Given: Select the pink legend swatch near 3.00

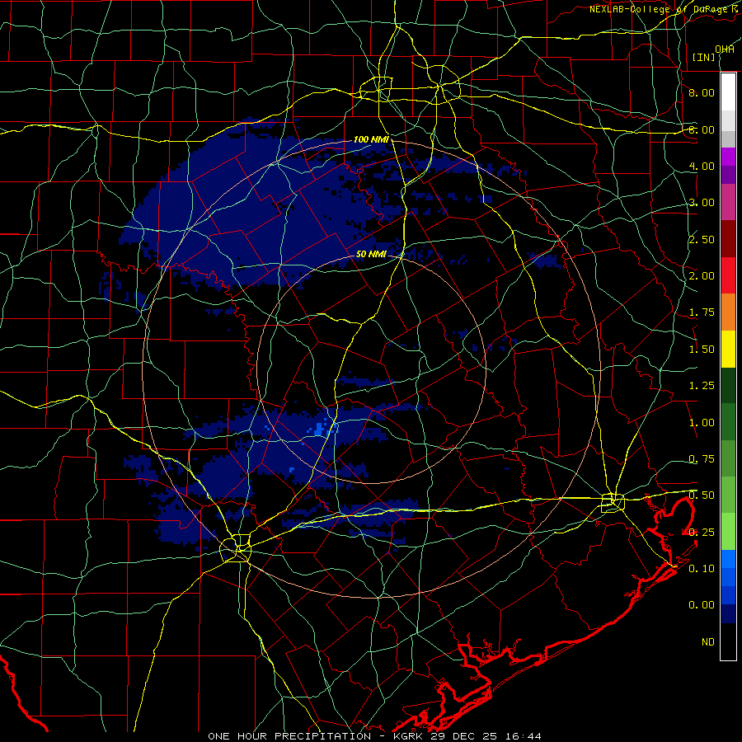Looking at the screenshot, I should (728, 202).
